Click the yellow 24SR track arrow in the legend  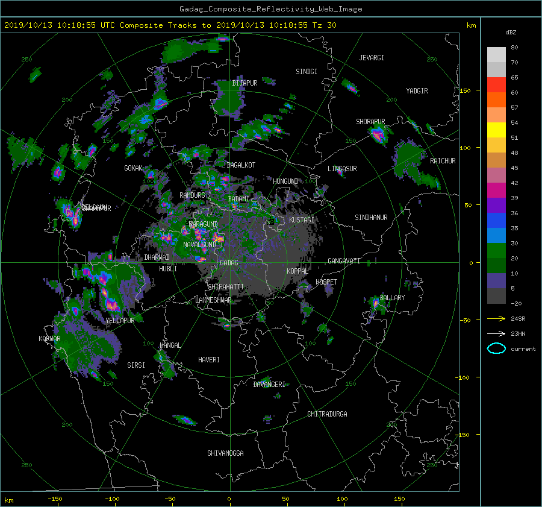click(x=496, y=318)
